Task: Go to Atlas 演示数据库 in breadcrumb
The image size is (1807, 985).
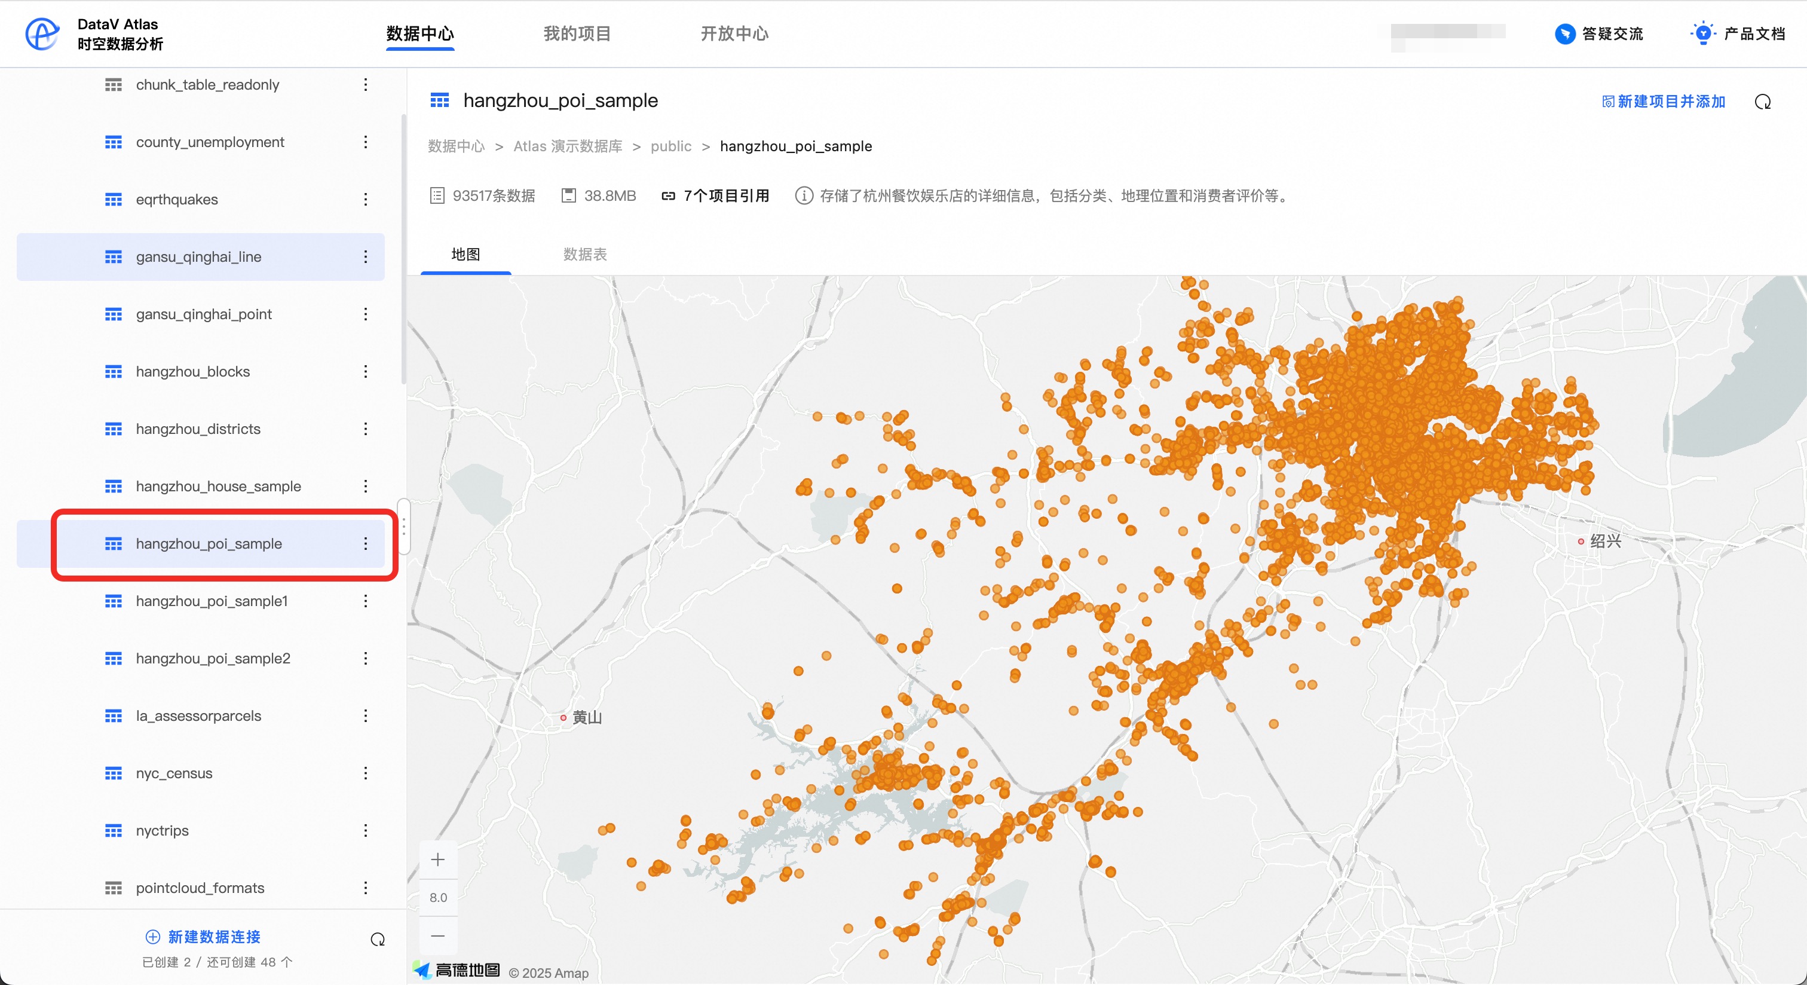Action: click(568, 146)
